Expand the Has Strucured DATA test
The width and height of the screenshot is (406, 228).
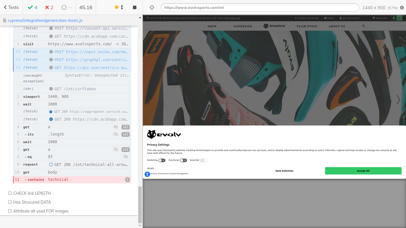click(x=32, y=202)
